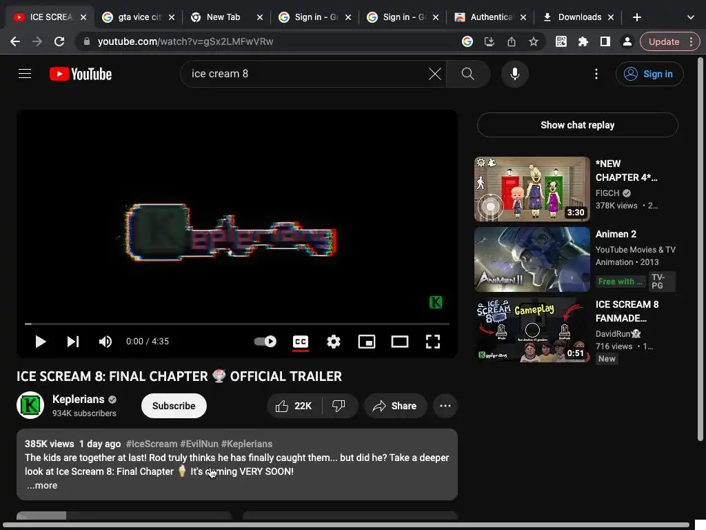
Task: Switch to theater mode
Action: click(x=400, y=342)
